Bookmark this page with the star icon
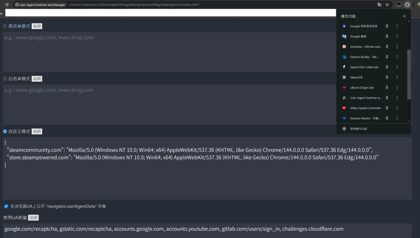Screen dimensions: 420x238 (x=387, y=5)
